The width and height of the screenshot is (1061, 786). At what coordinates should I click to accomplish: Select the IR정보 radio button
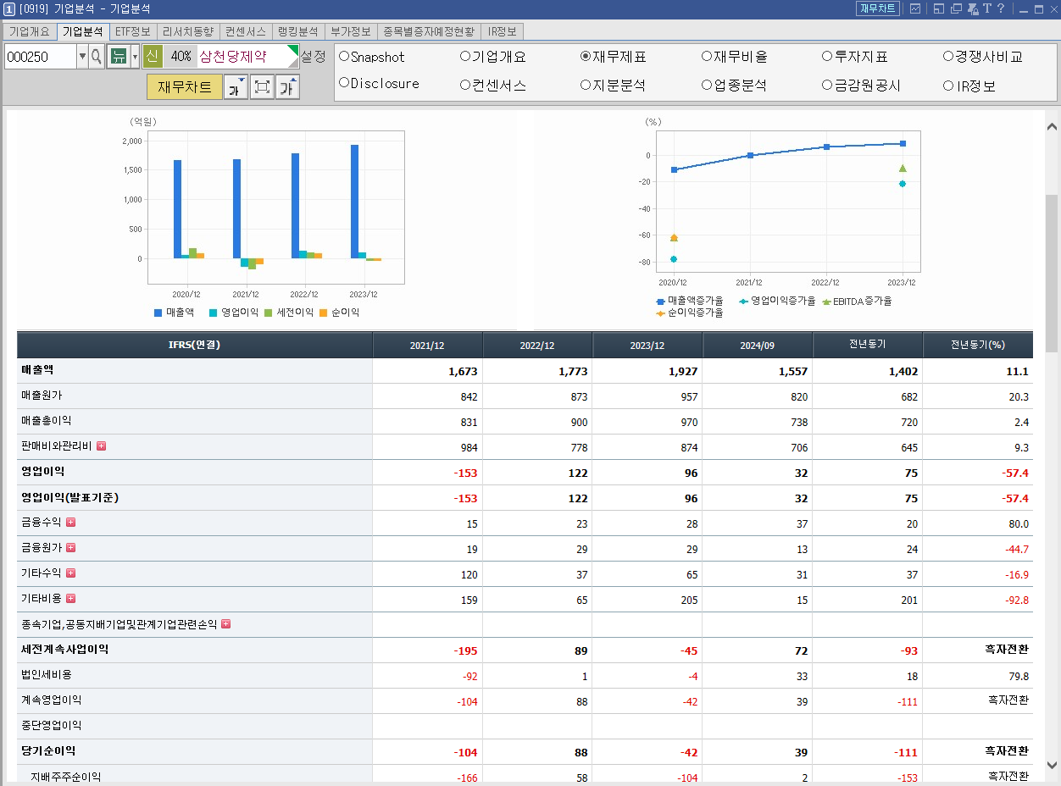click(x=948, y=86)
